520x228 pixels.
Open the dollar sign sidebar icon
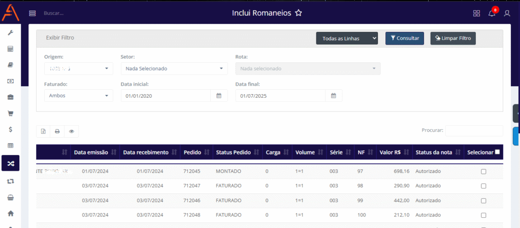pos(10,129)
